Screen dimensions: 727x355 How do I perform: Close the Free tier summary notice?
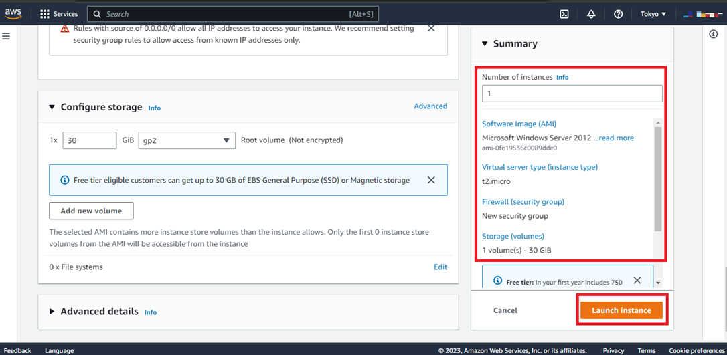pyautogui.click(x=637, y=281)
